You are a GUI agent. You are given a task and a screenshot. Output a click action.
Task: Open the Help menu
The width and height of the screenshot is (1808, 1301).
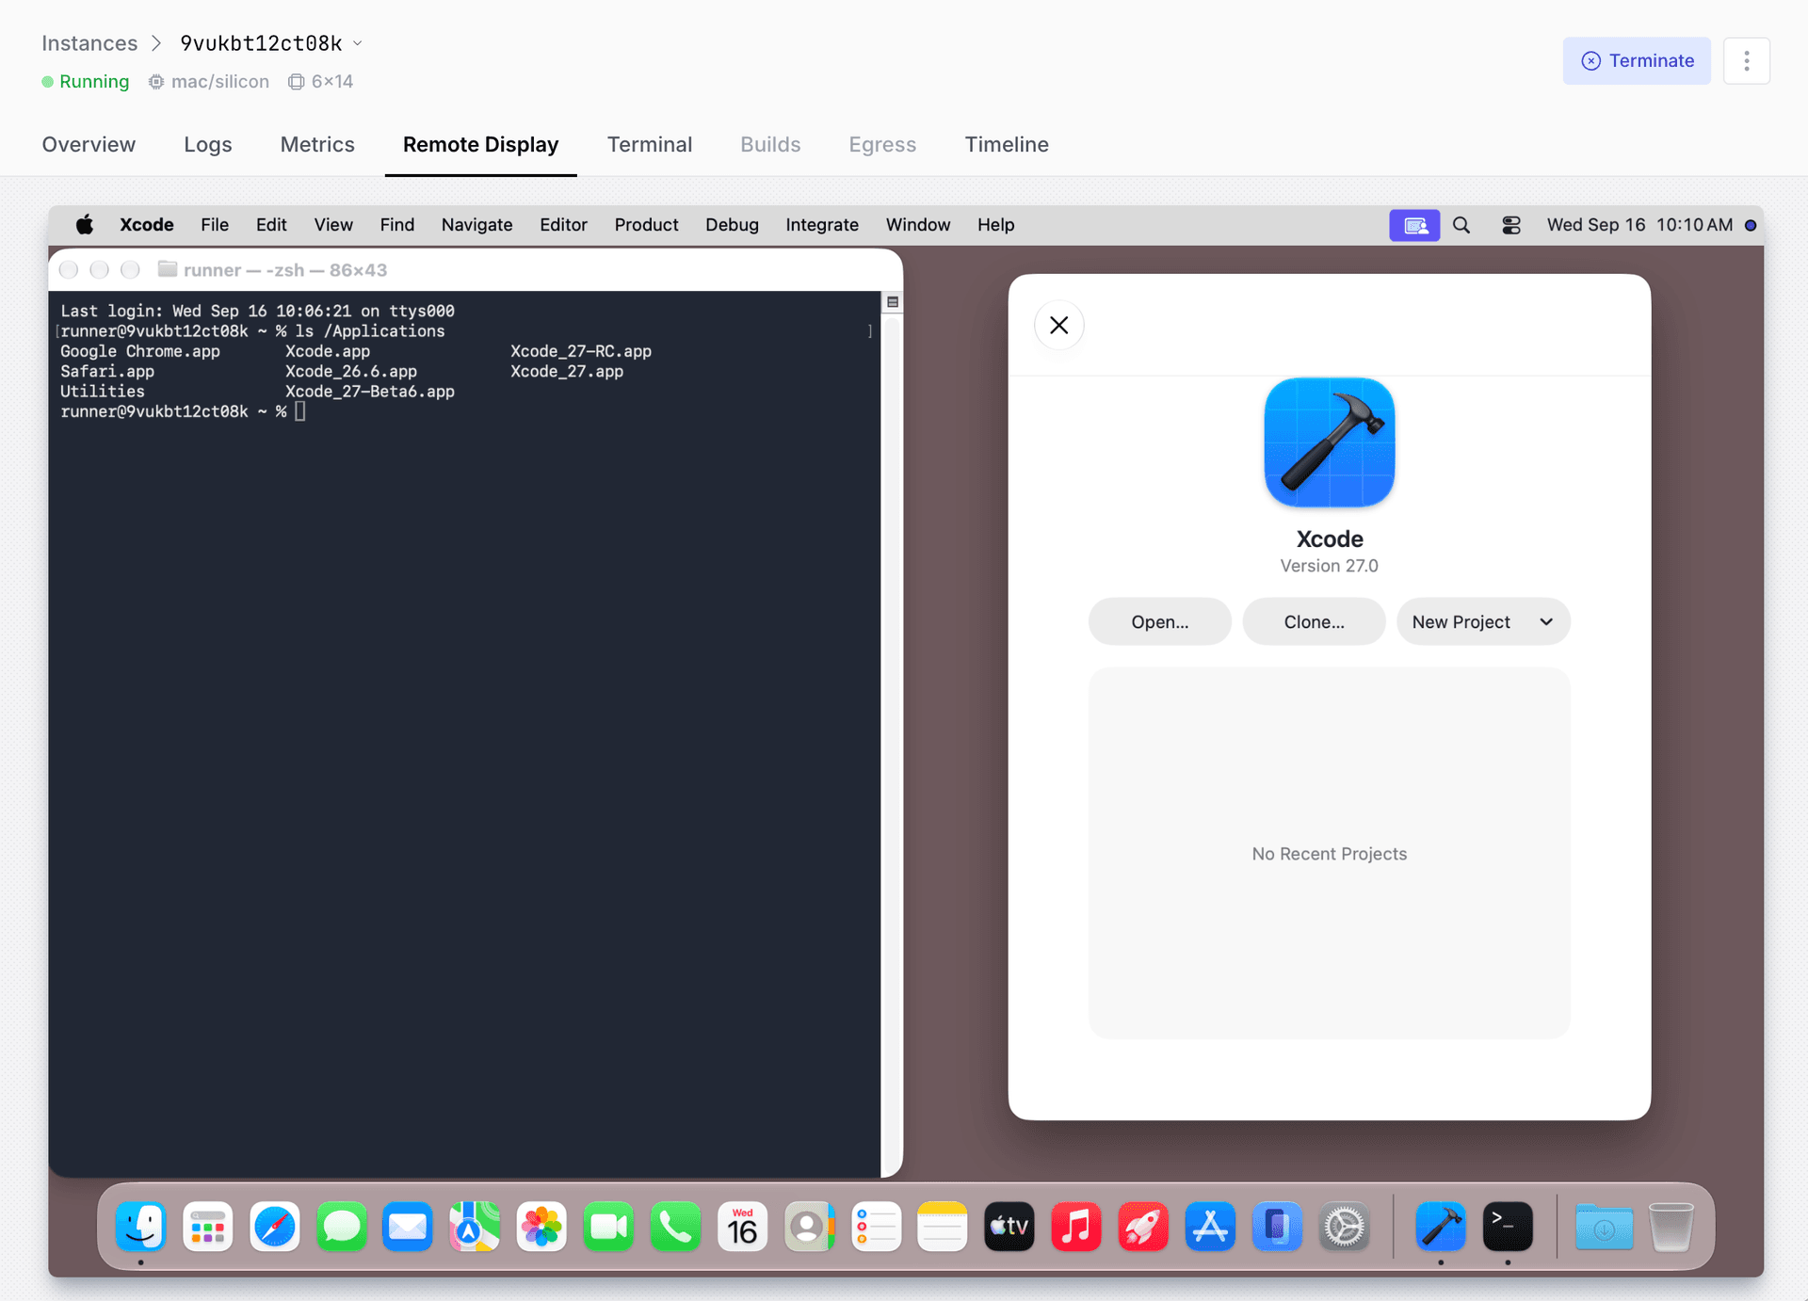pos(995,225)
